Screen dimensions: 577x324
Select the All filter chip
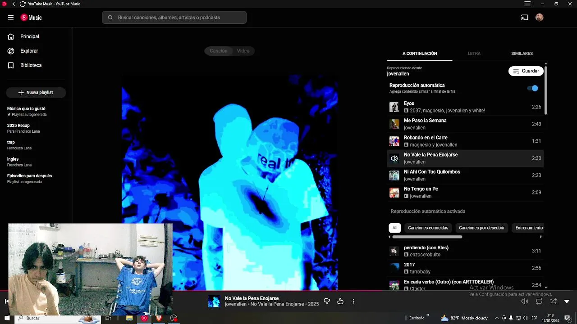pyautogui.click(x=395, y=228)
